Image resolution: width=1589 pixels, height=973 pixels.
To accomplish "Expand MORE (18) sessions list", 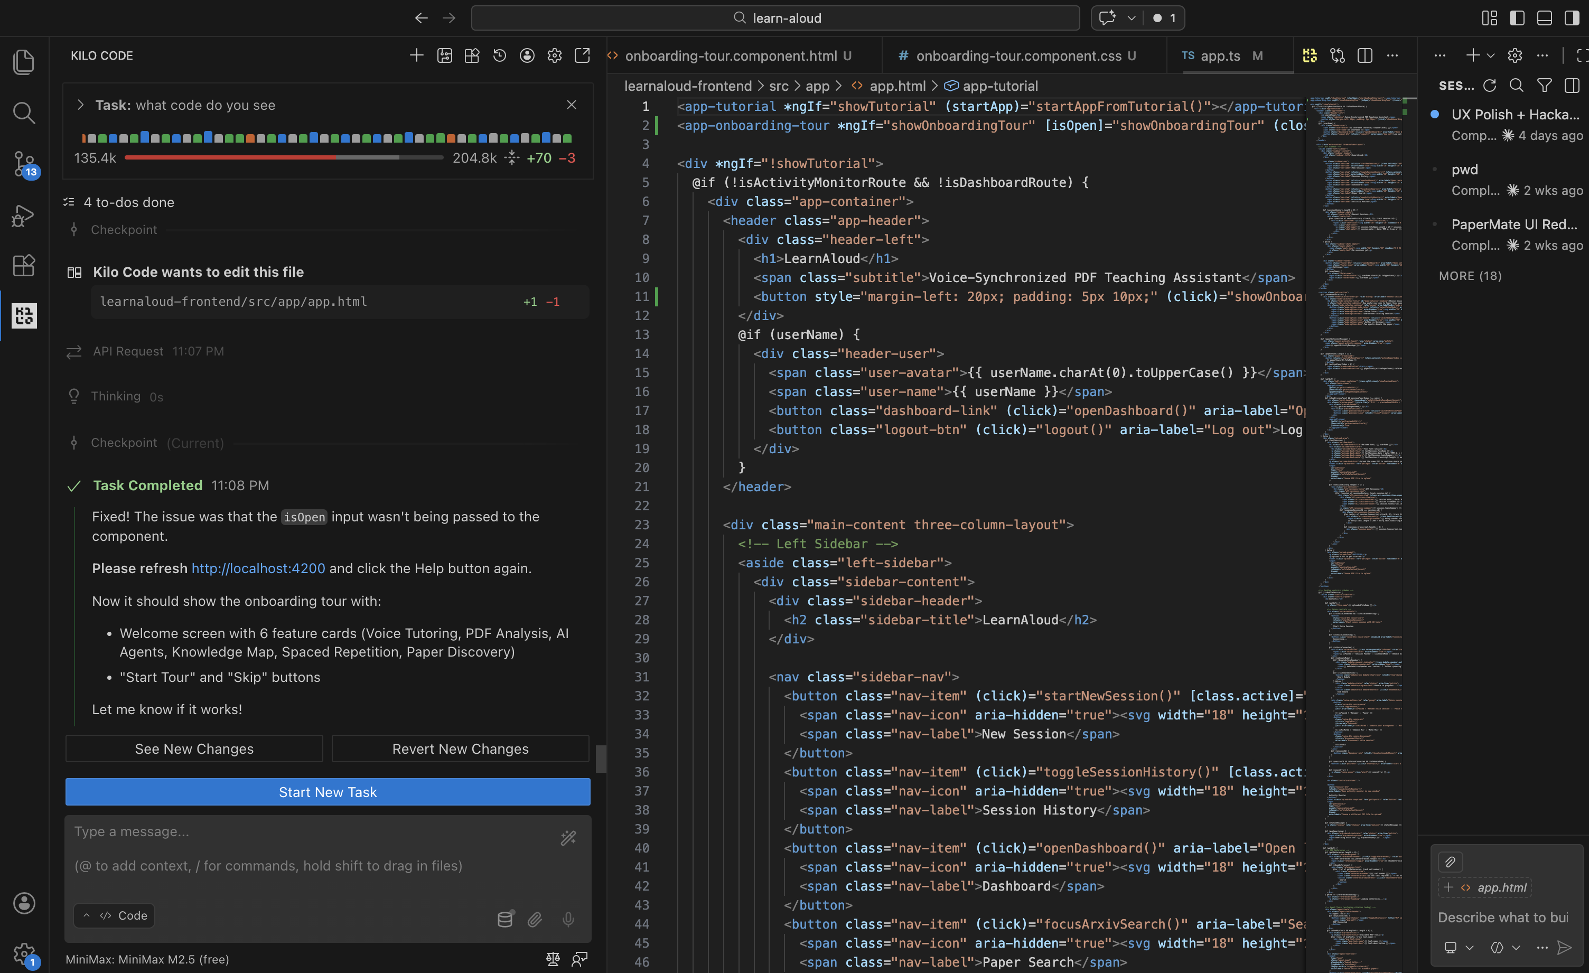I will click(x=1470, y=276).
